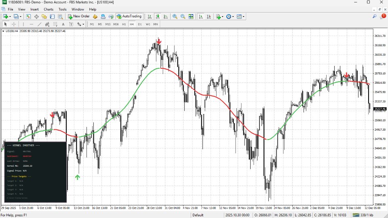Select the H4 timeframe button

click(132, 24)
